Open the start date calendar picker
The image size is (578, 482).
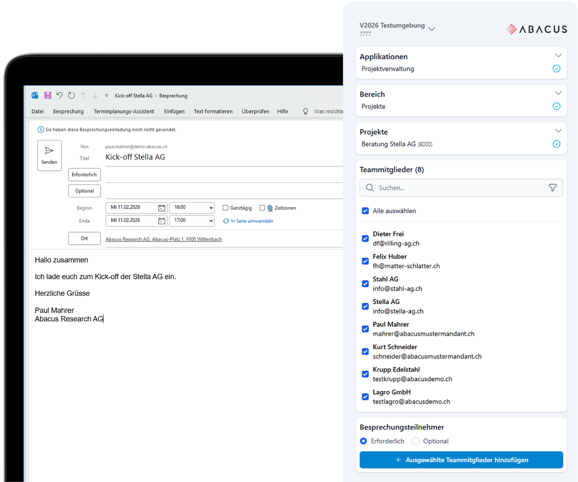[162, 208]
